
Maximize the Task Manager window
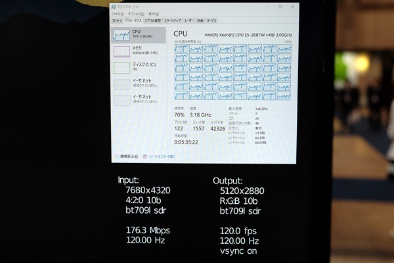pos(280,7)
